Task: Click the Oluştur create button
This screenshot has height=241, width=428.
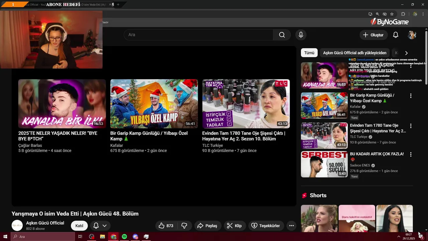Action: coord(373,35)
